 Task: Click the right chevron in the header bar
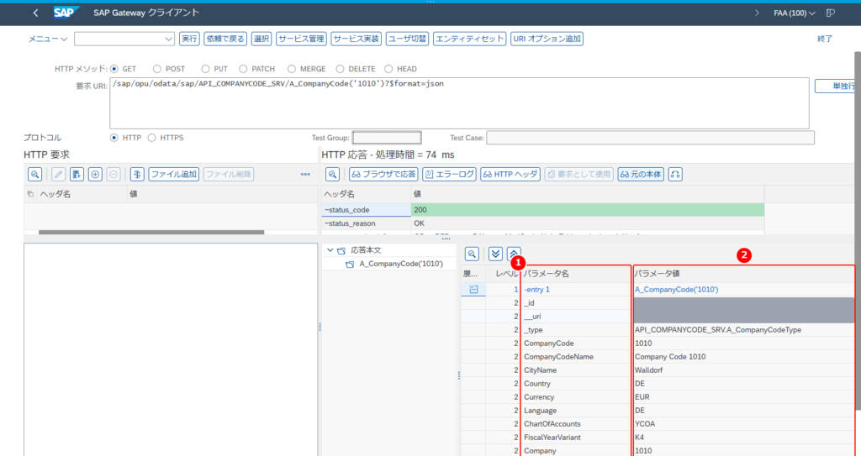pos(758,13)
